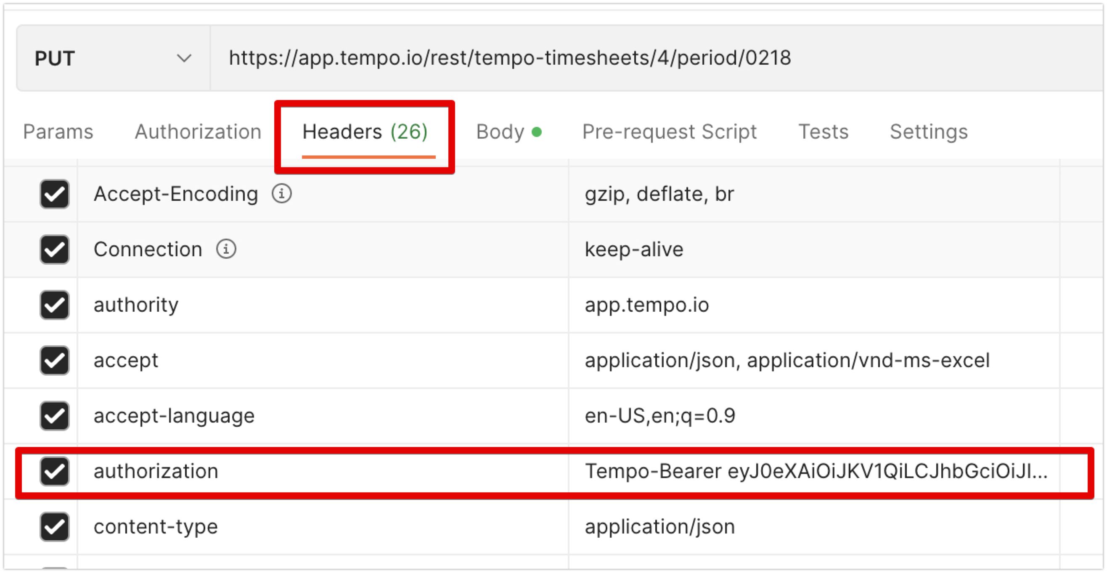Open the Settings tab
The width and height of the screenshot is (1107, 573).
(x=929, y=132)
